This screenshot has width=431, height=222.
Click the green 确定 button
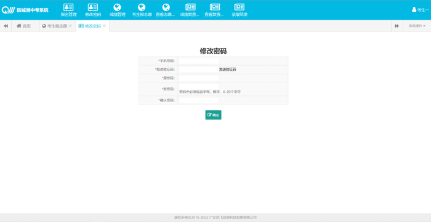(x=213, y=115)
